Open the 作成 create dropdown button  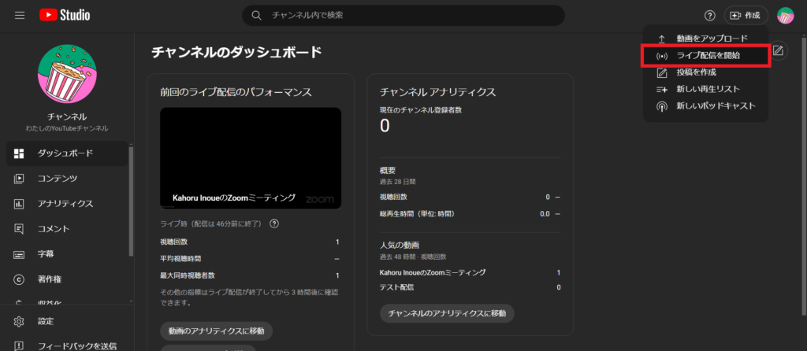(x=746, y=16)
